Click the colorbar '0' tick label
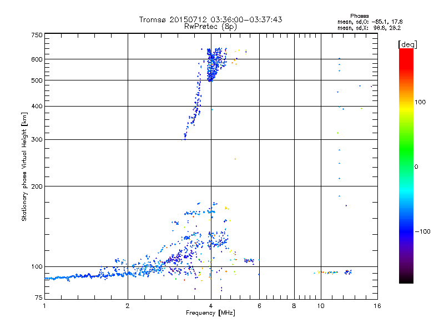 [416, 167]
